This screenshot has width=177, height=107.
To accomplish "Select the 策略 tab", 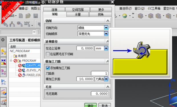I will click(x=55, y=14).
